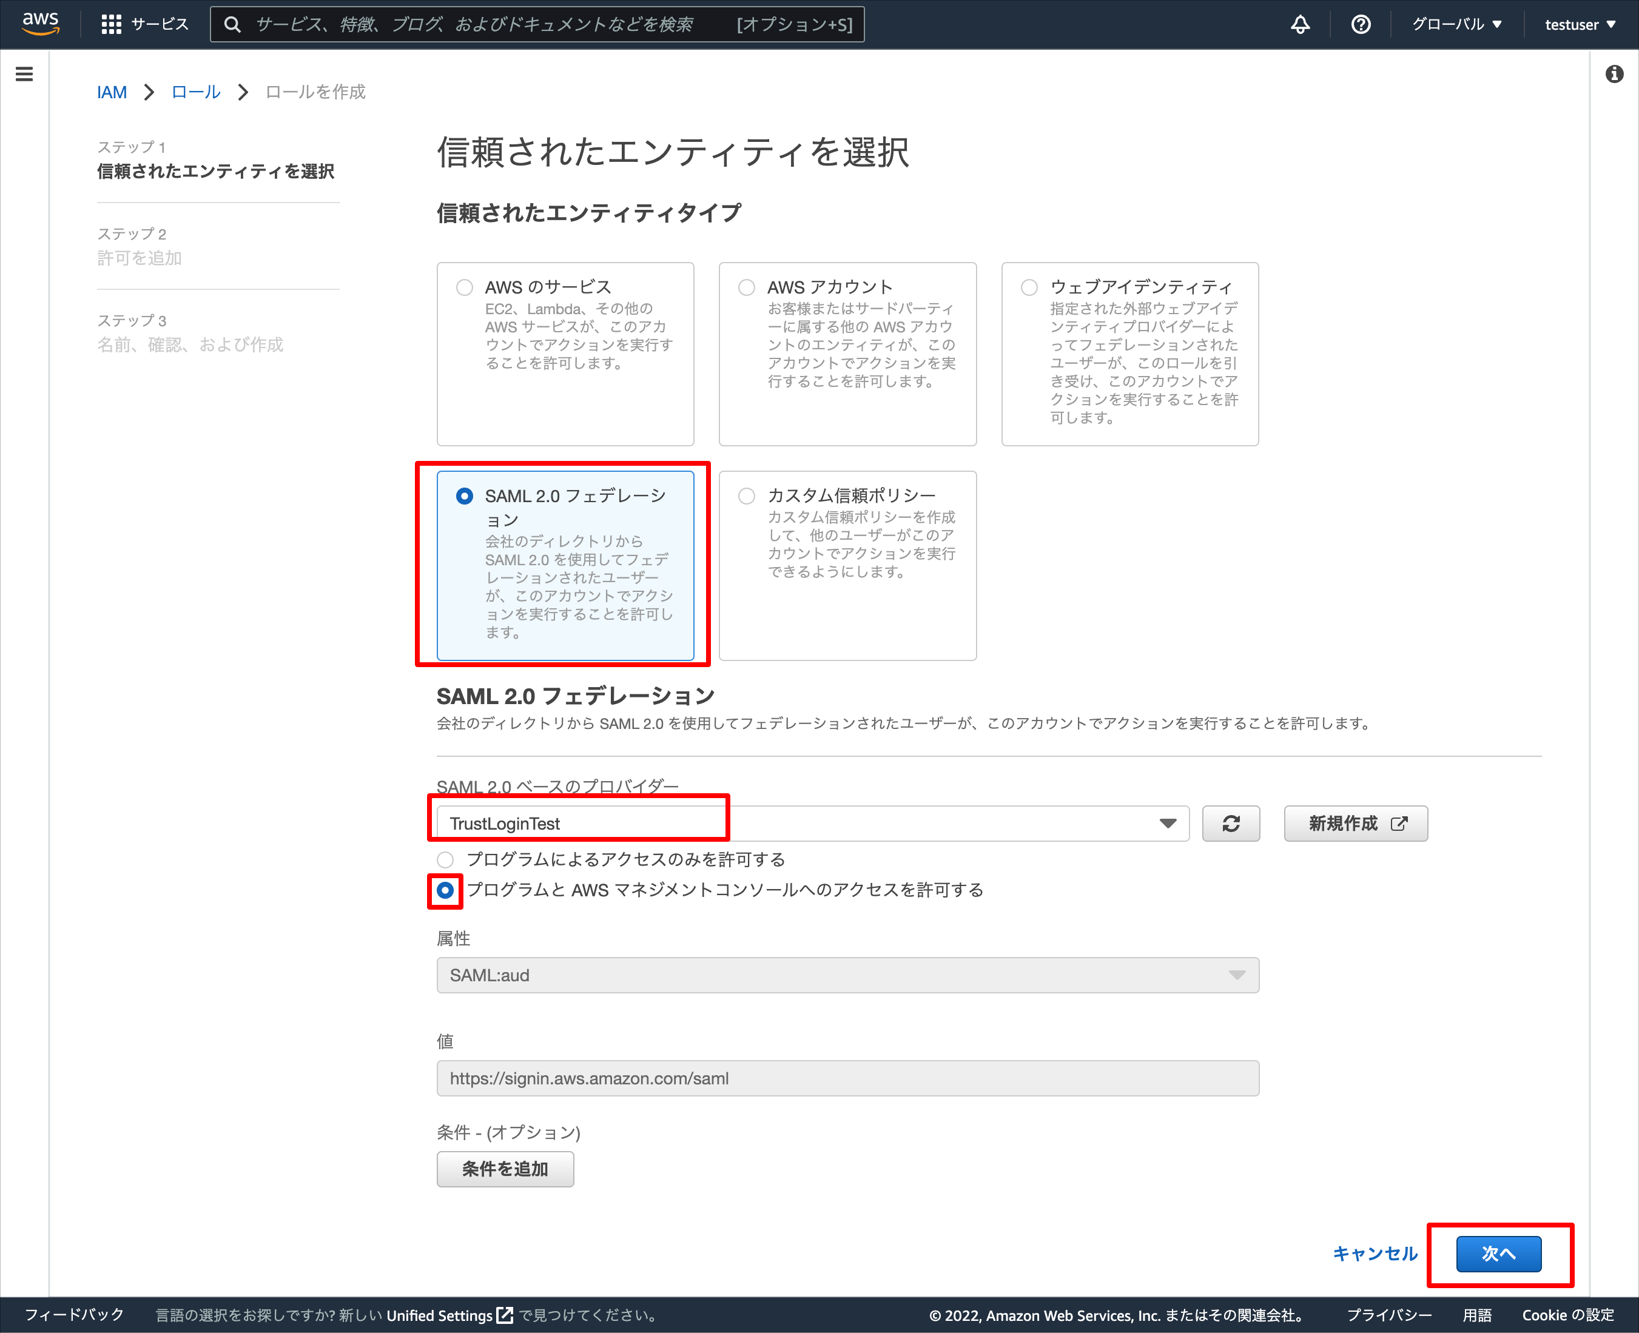Screen dimensions: 1639x1333
Task: Open the info panel icon
Action: point(1614,74)
